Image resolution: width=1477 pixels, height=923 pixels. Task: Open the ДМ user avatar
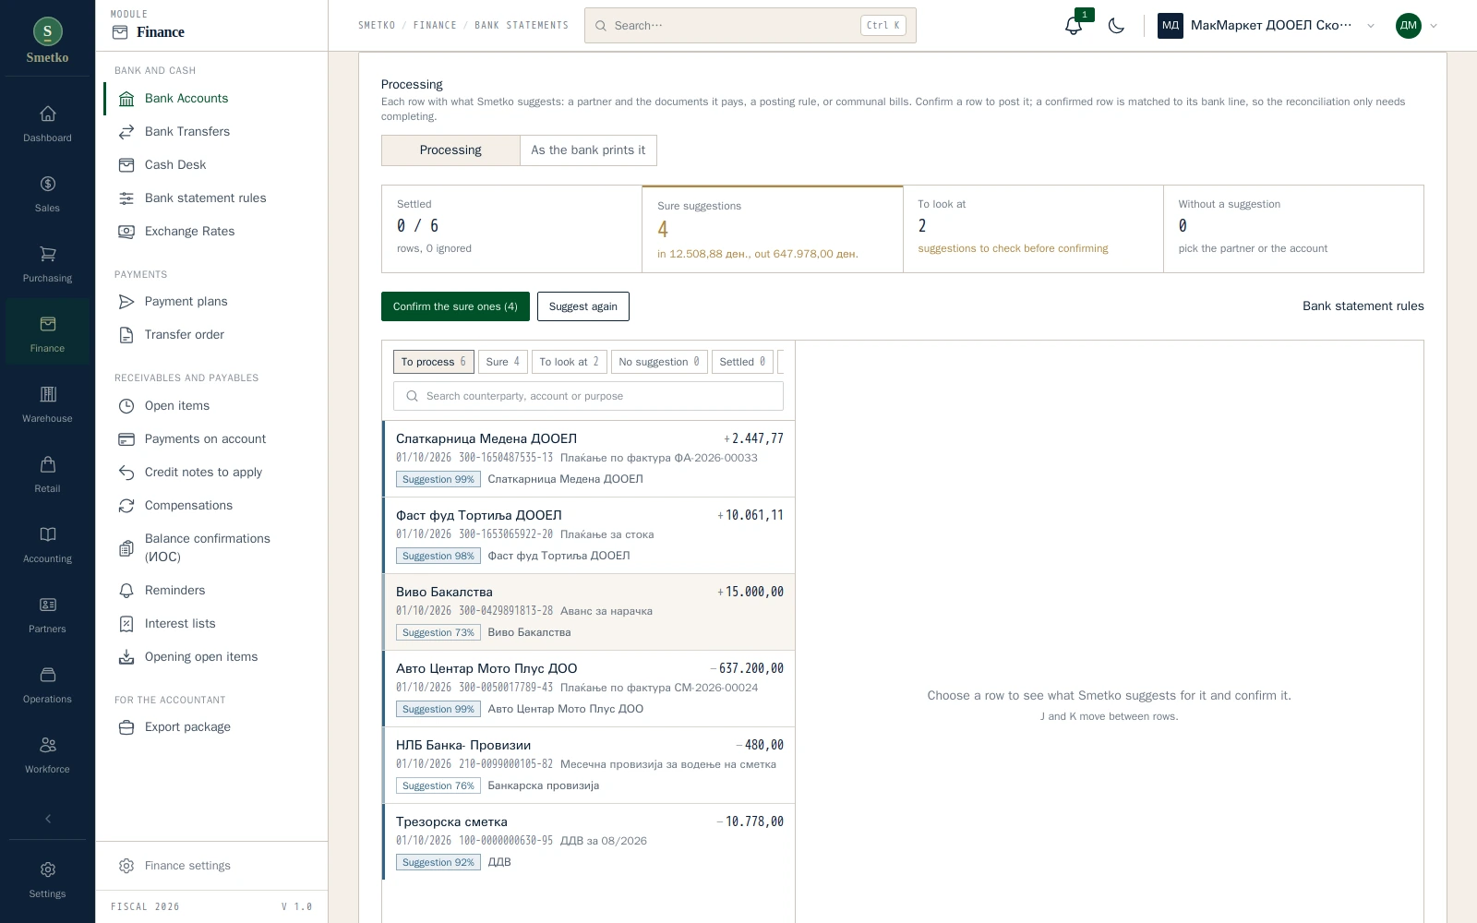pyautogui.click(x=1408, y=26)
